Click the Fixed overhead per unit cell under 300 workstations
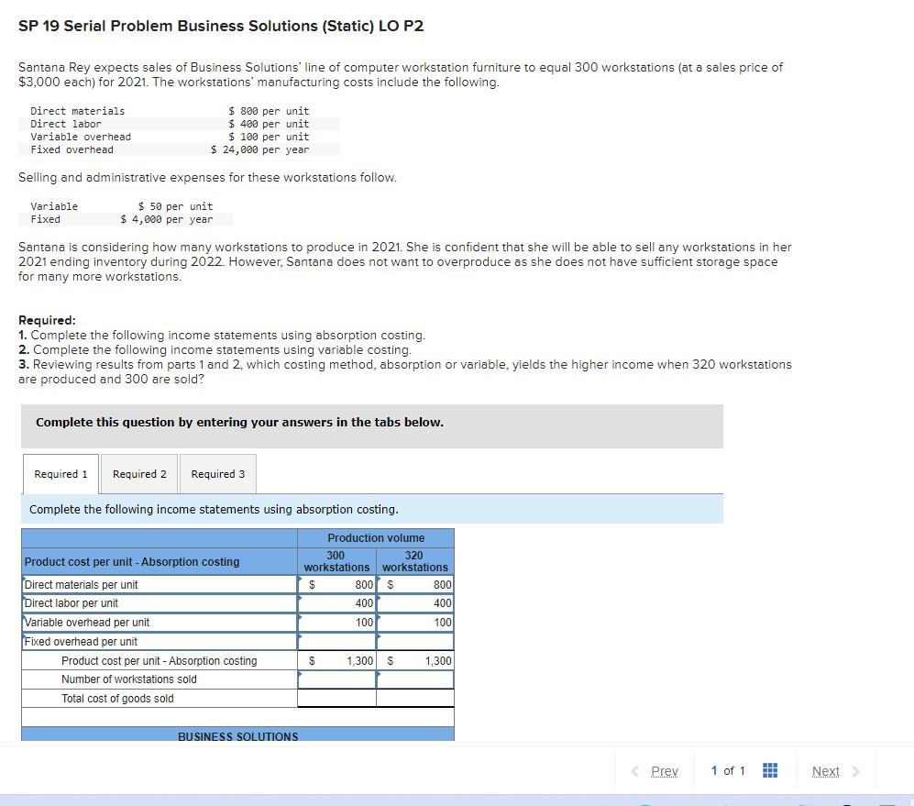The image size is (914, 806). 336,641
